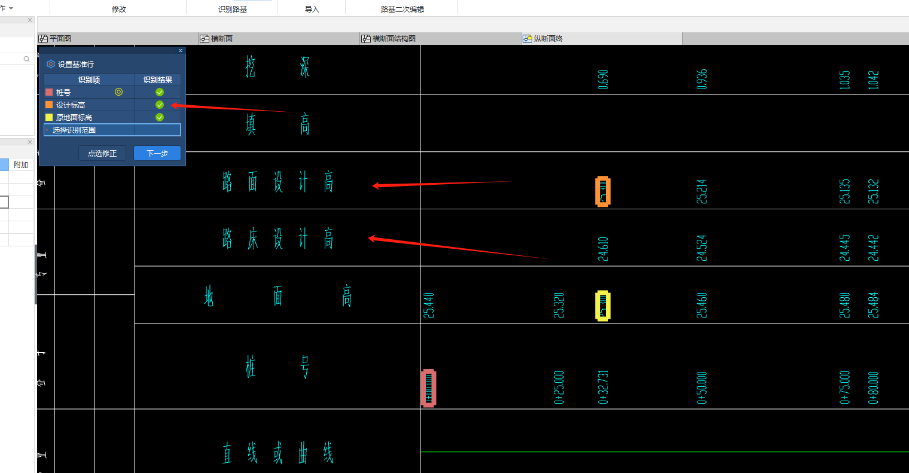Click the 地面高 row label
The height and width of the screenshot is (473, 909).
[x=278, y=296]
